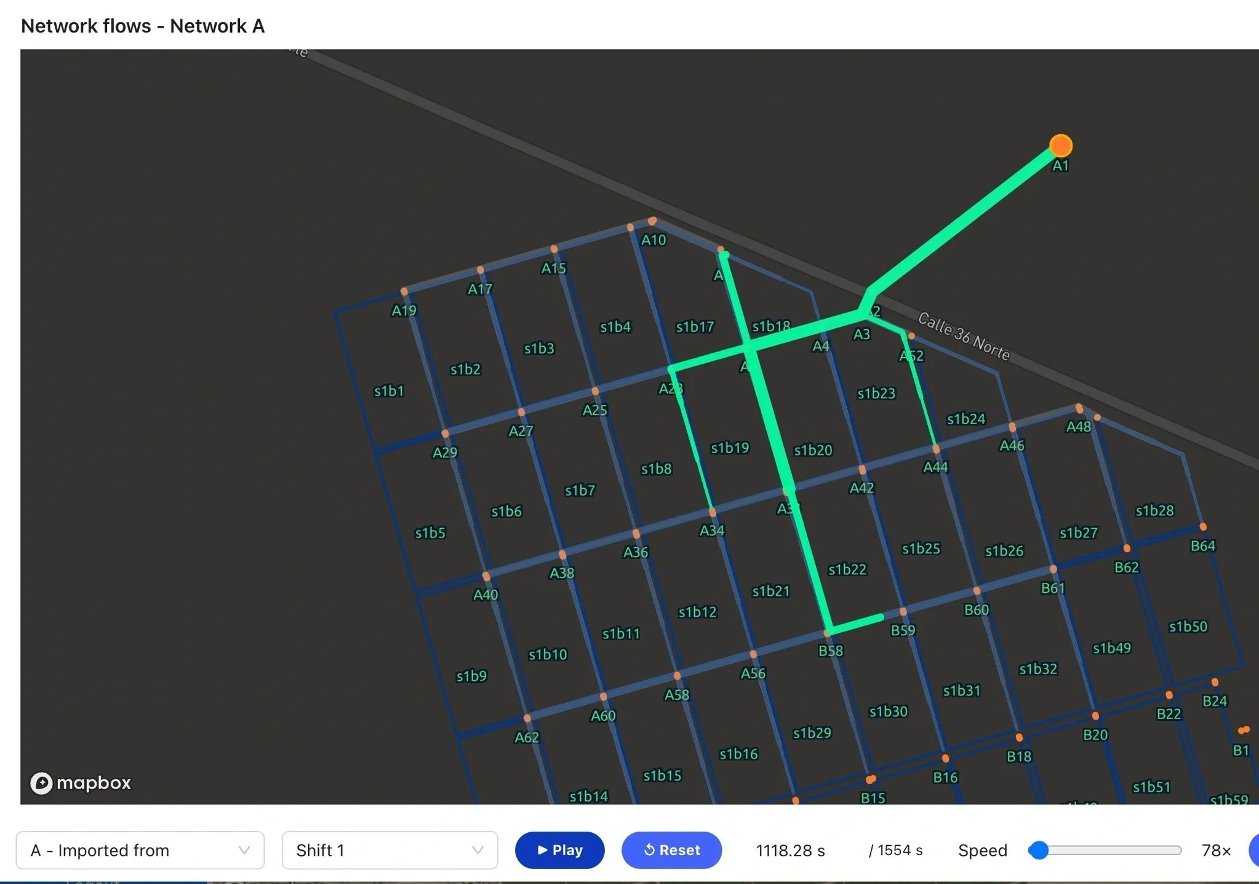Click the s1b1 block label
This screenshot has height=884, width=1259.
pos(389,391)
